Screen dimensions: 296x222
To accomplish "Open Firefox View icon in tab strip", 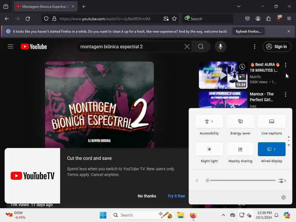I will pos(6,6).
